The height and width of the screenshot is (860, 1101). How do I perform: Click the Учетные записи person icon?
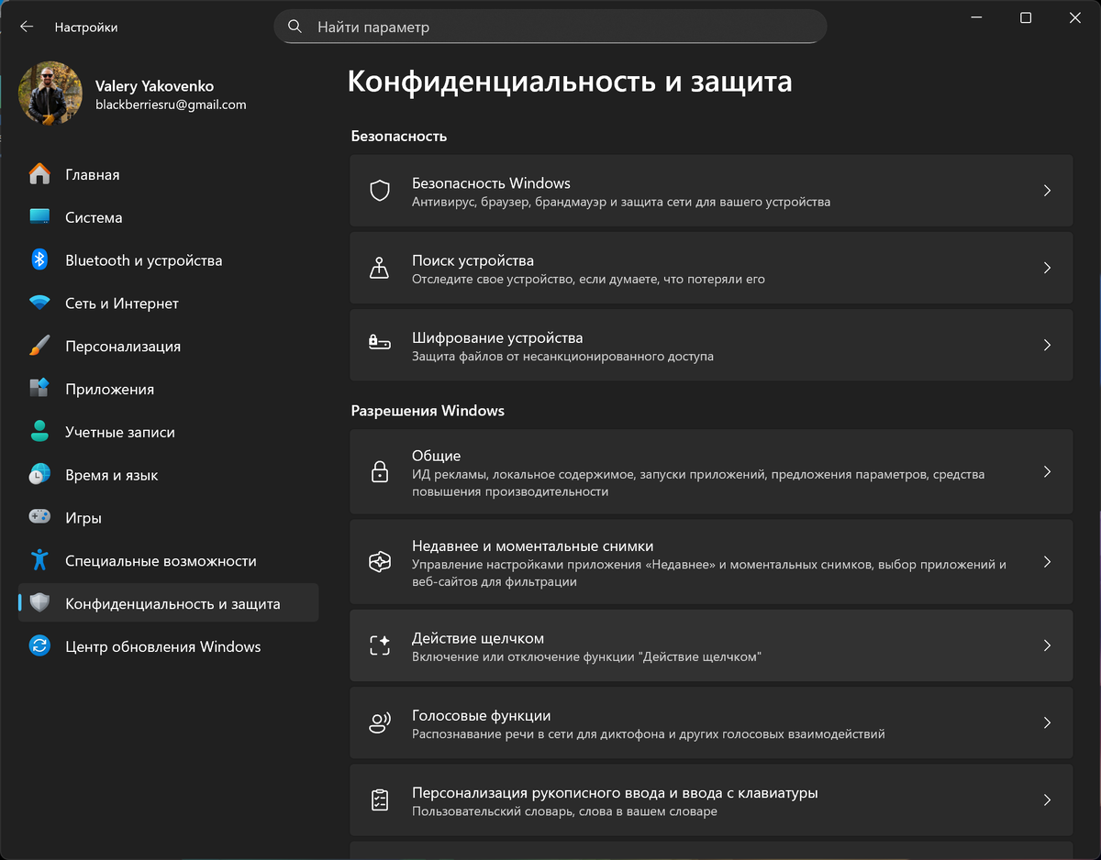tap(39, 432)
